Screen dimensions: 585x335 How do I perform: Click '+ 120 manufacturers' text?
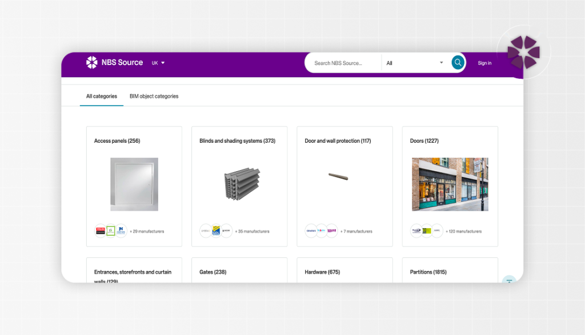coord(464,231)
